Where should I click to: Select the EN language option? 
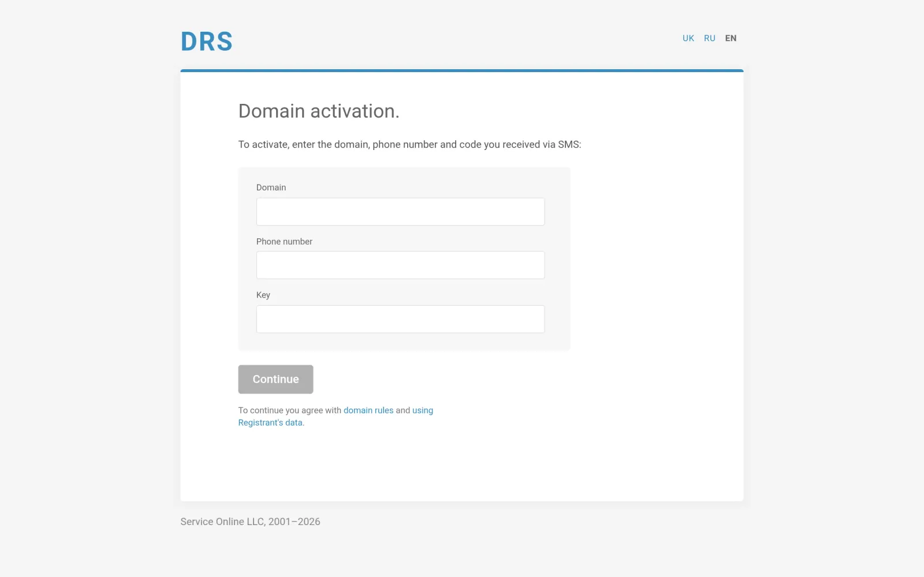click(731, 38)
